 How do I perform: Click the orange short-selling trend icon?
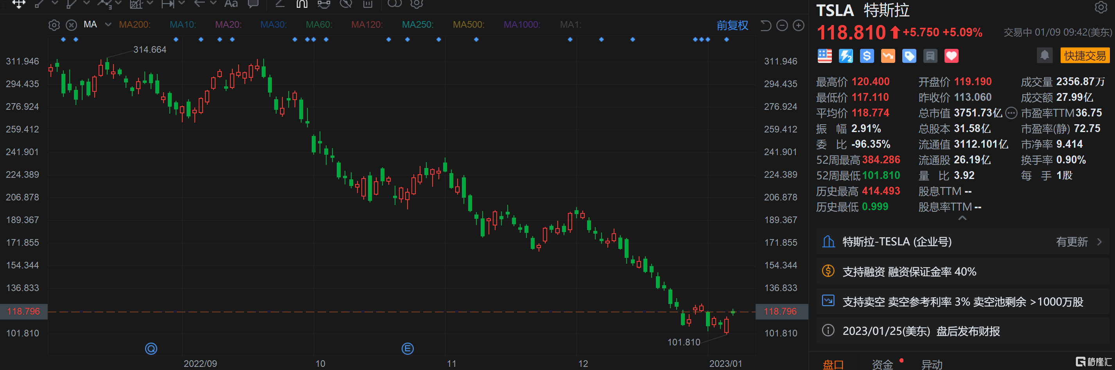888,56
